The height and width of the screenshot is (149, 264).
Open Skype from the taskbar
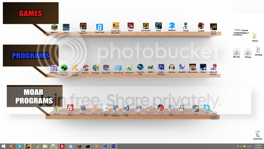[x=20, y=146]
